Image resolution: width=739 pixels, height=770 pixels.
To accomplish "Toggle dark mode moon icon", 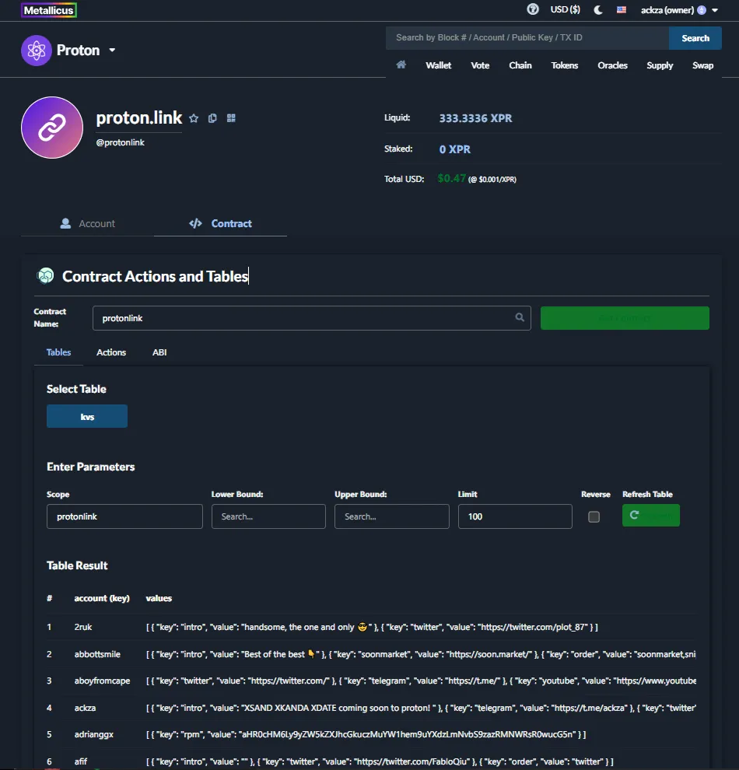I will click(598, 10).
